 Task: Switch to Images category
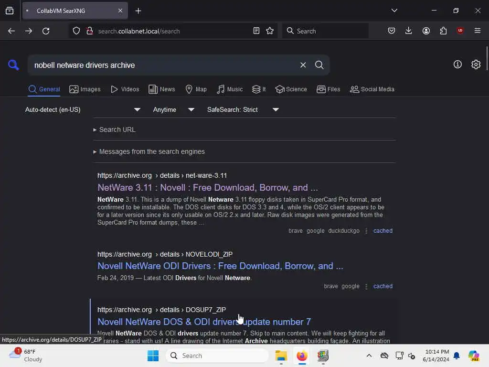click(85, 89)
